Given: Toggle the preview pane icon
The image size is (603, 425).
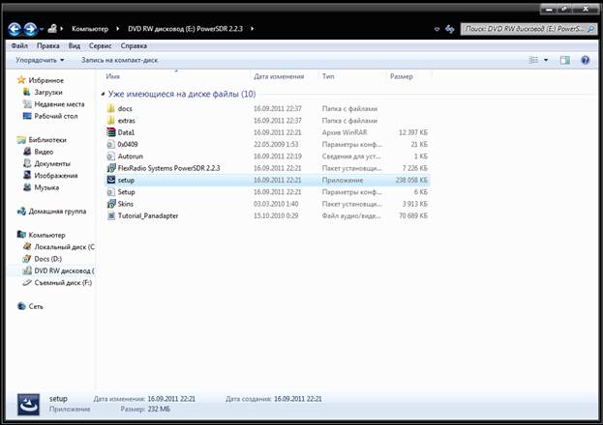Looking at the screenshot, I should pyautogui.click(x=565, y=60).
